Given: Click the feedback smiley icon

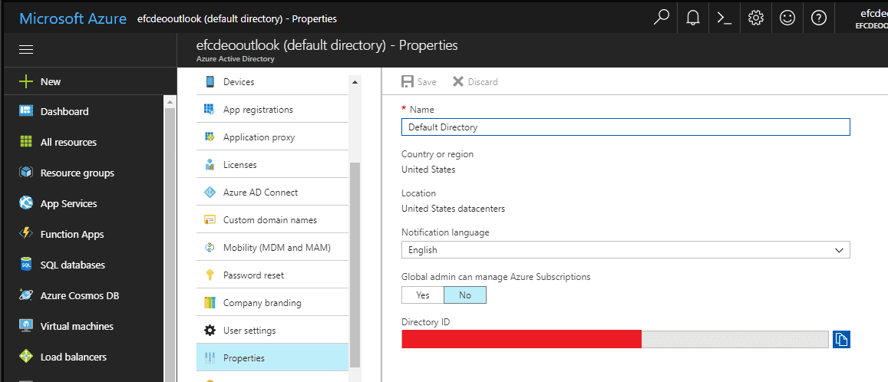Looking at the screenshot, I should 787,18.
